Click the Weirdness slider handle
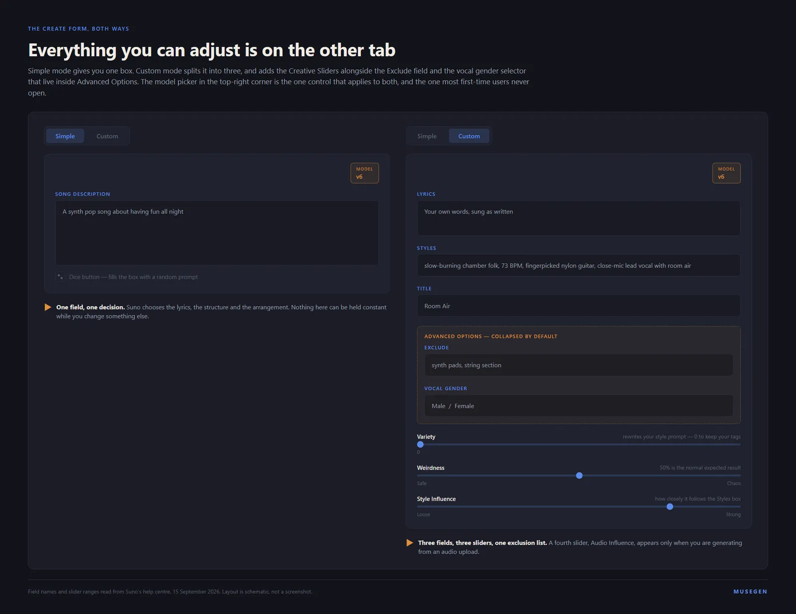Image resolution: width=796 pixels, height=614 pixels. (x=579, y=476)
